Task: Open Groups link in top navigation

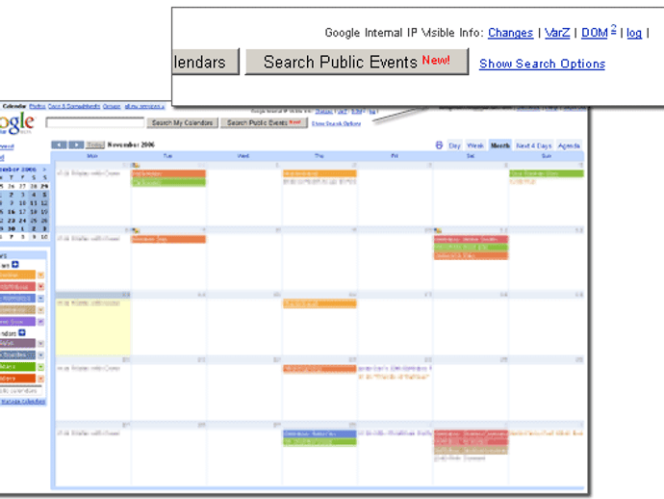Action: [112, 106]
